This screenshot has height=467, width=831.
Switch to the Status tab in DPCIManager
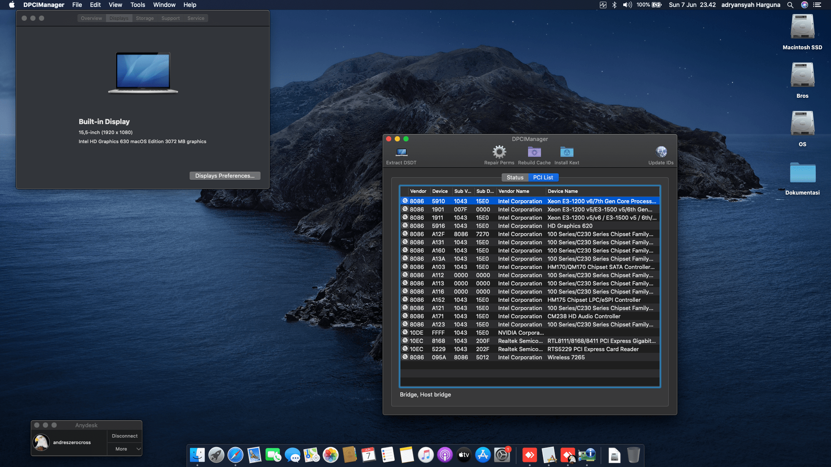pyautogui.click(x=515, y=177)
